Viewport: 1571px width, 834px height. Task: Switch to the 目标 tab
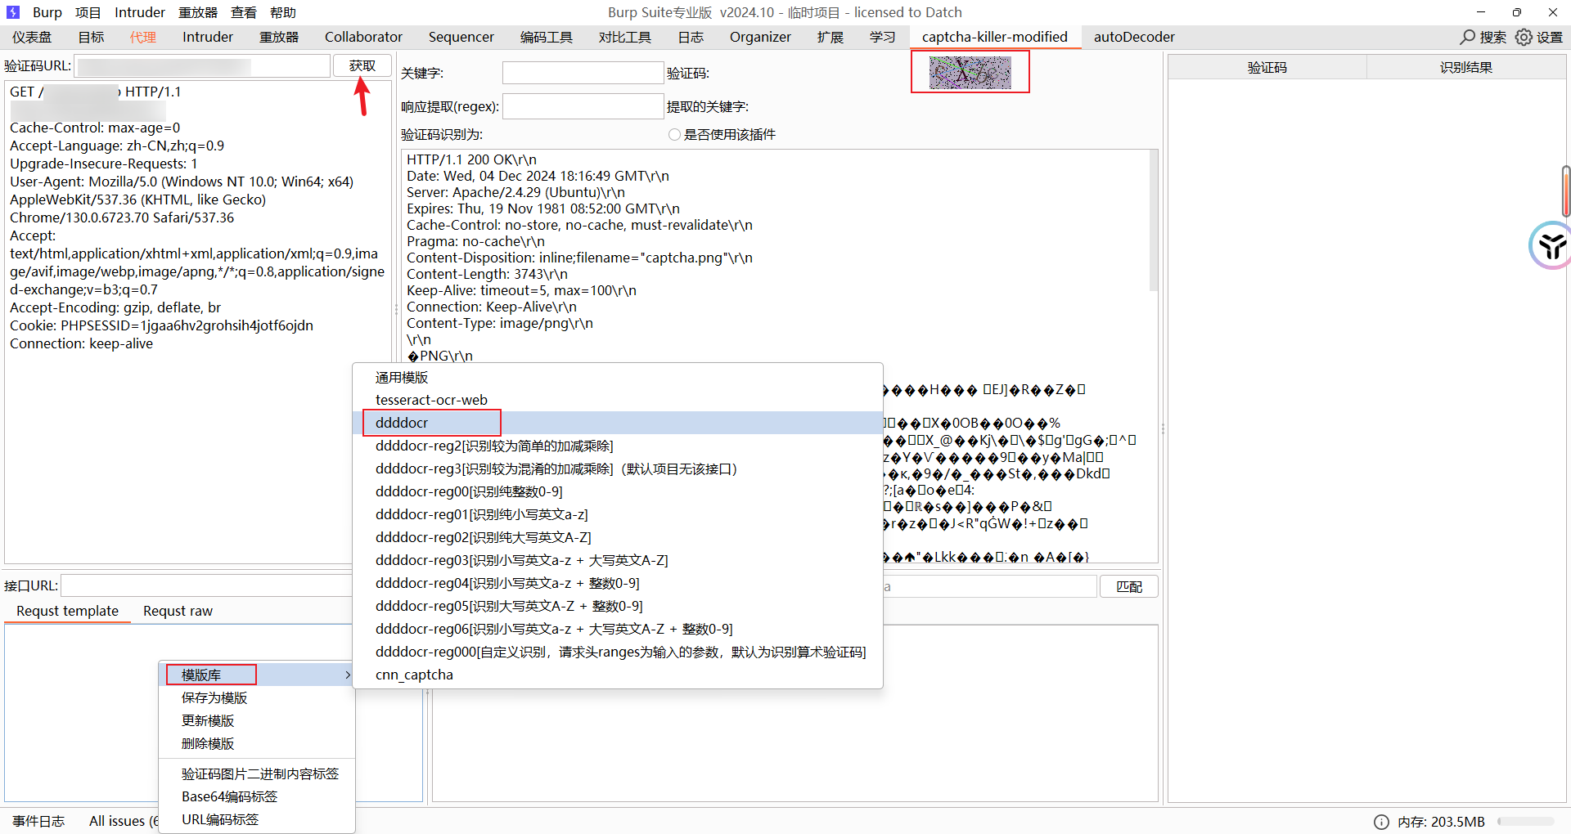(x=91, y=37)
